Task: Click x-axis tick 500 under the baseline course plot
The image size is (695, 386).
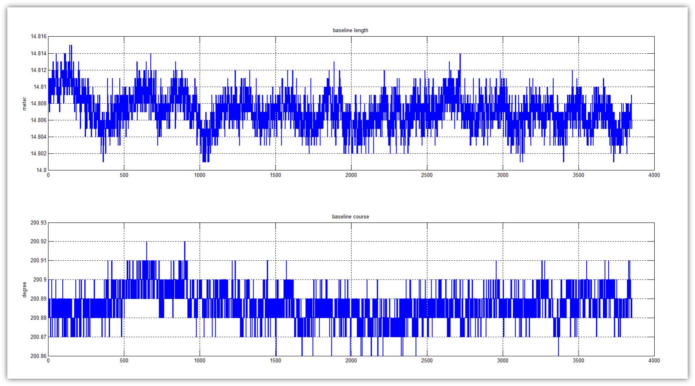Action: (124, 361)
